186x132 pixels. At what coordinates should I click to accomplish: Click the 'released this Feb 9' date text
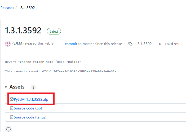(38, 43)
